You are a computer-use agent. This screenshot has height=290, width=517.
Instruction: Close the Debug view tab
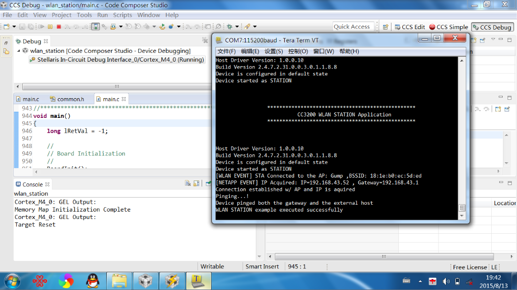(46, 41)
